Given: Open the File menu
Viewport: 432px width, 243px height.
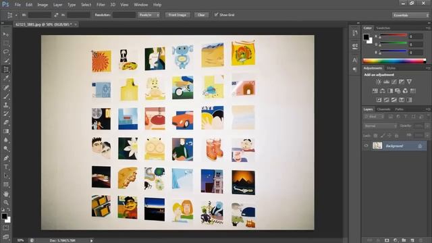Looking at the screenshot, I should (18, 5).
